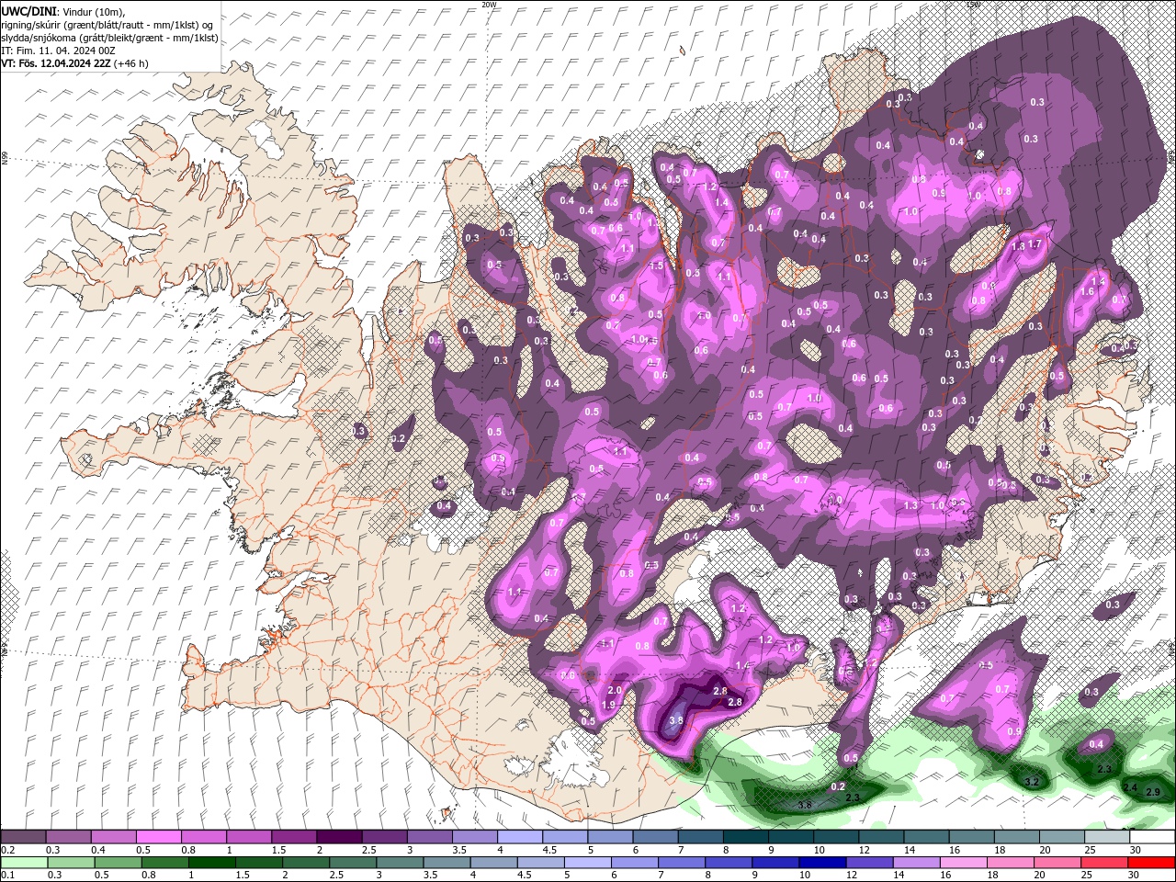Click the '1.9' snowfall value on the map
Image resolution: width=1176 pixels, height=882 pixels.
[608, 705]
